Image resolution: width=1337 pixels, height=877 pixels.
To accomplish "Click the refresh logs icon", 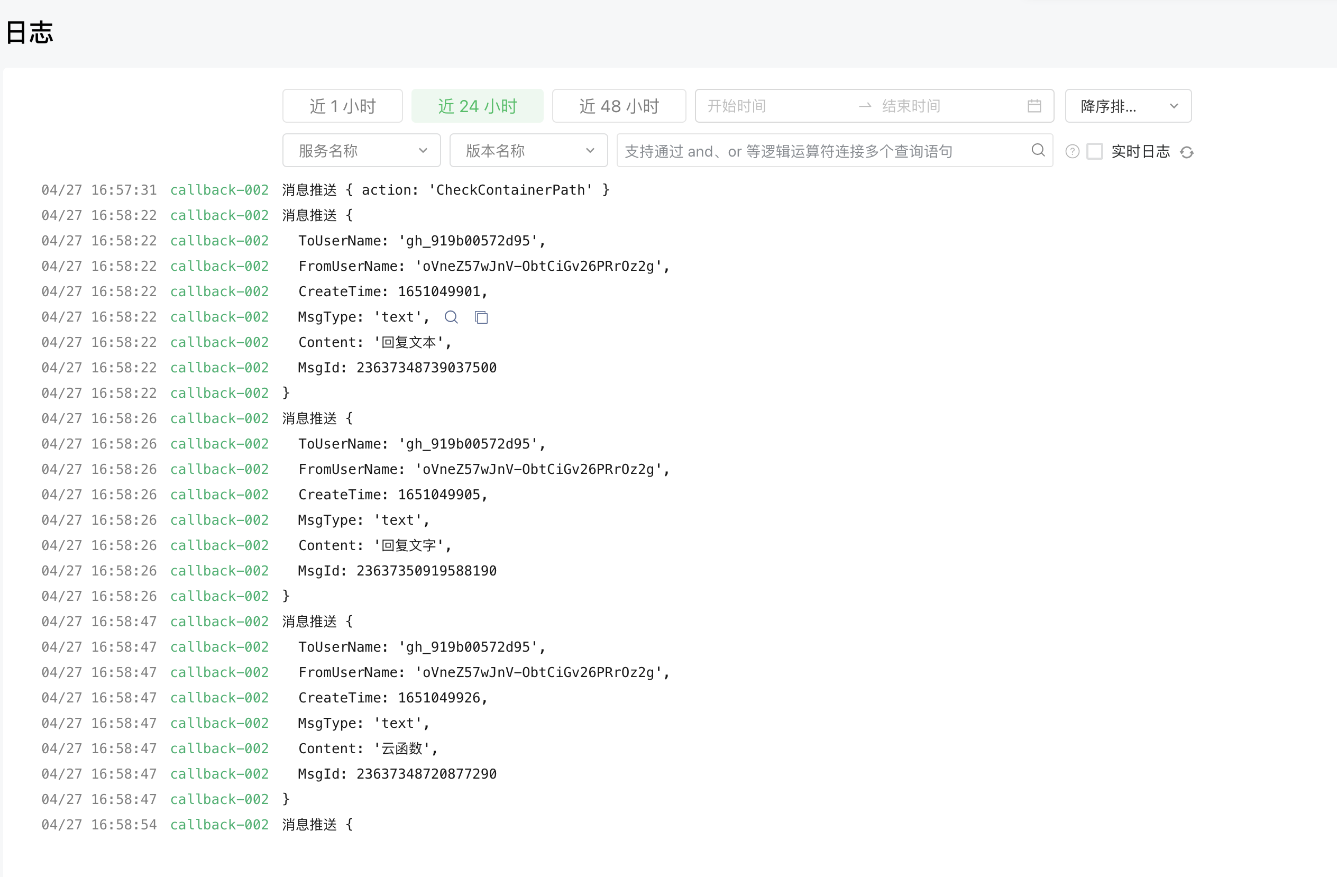I will tap(1186, 152).
